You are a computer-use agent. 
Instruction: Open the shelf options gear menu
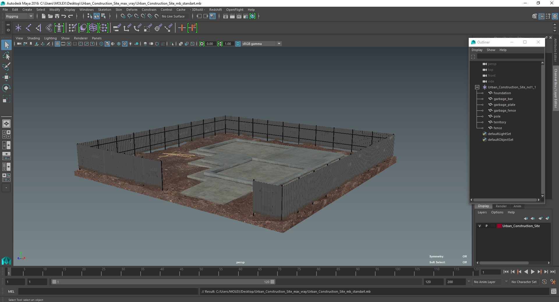[x=8, y=30]
